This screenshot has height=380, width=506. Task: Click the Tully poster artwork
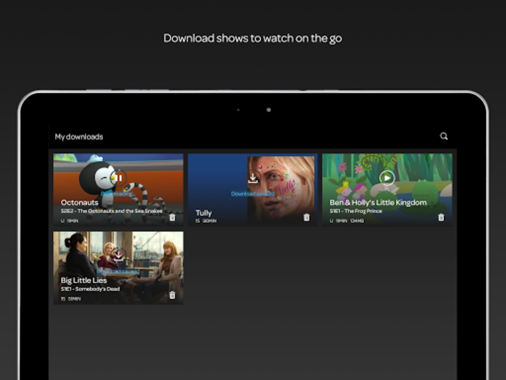coord(281,190)
